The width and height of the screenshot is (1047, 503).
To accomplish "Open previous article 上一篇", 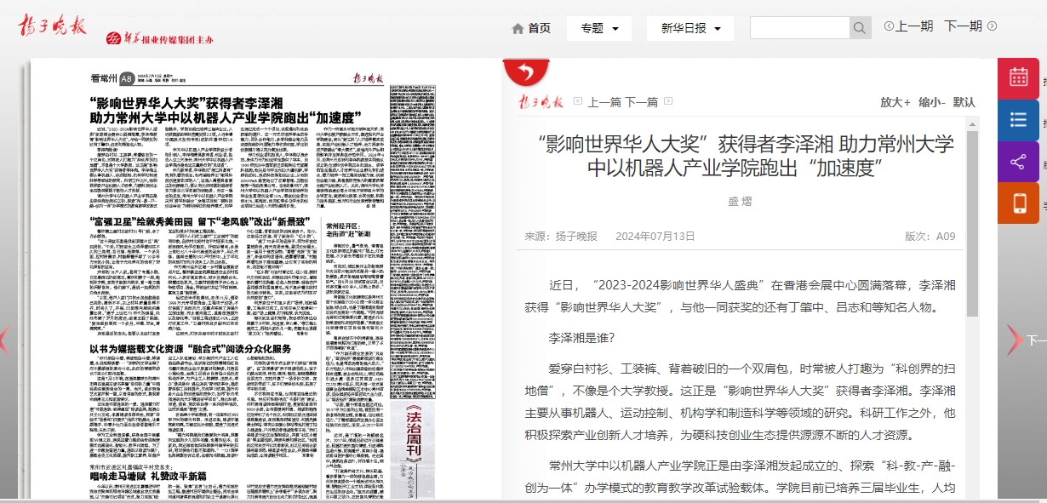I will tap(604, 101).
